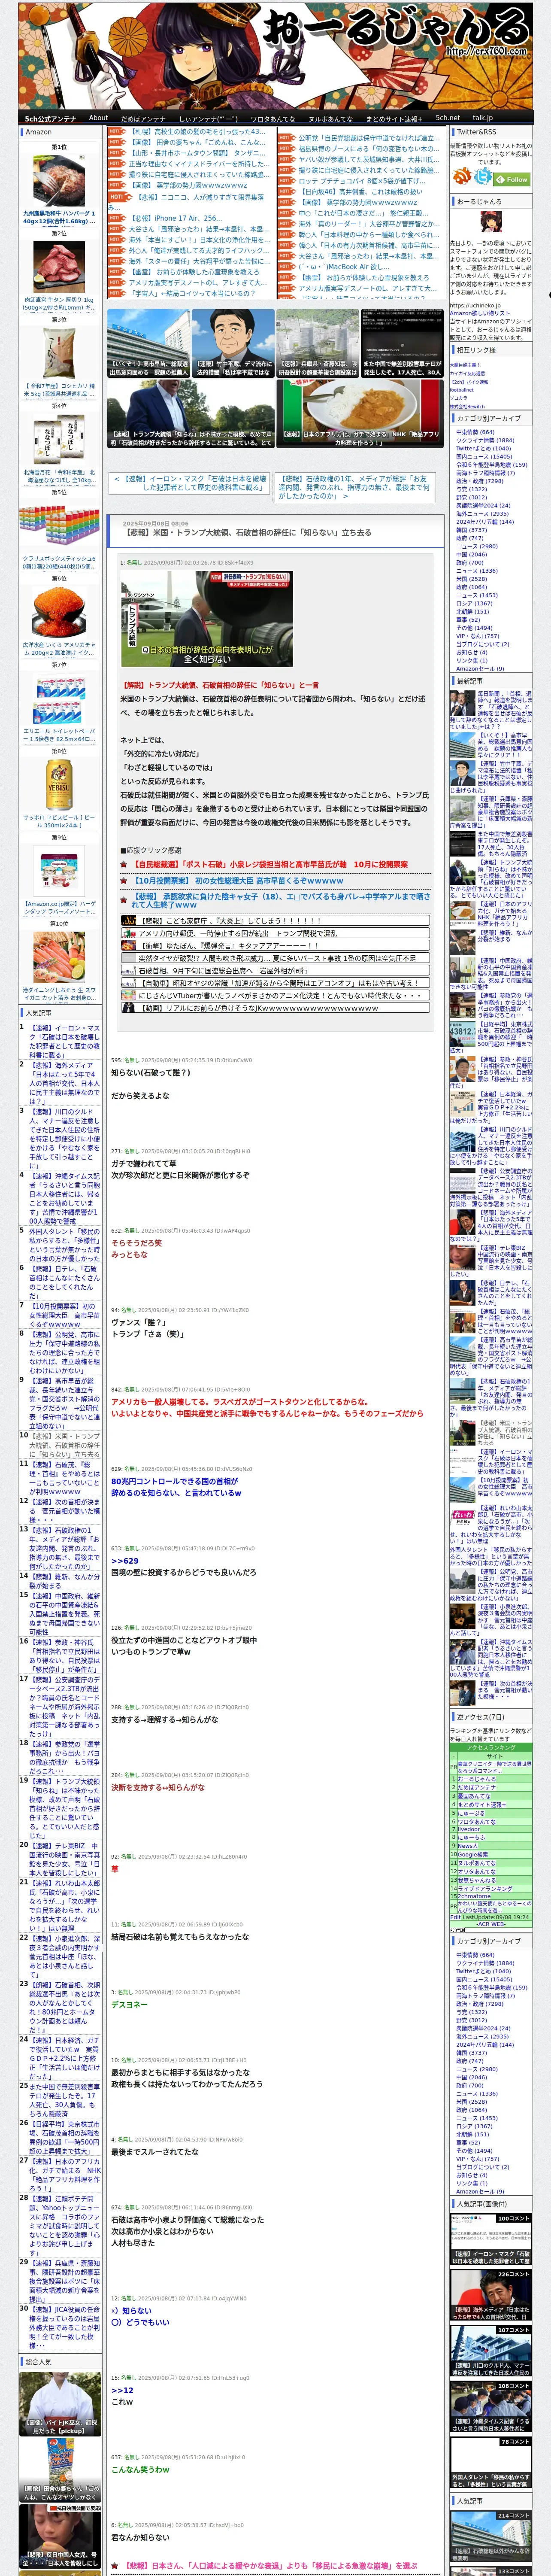Viewport: 551px width, 2576px height.
Task: Open the 5ch公式アンテナ nav item
Action: pyautogui.click(x=50, y=118)
